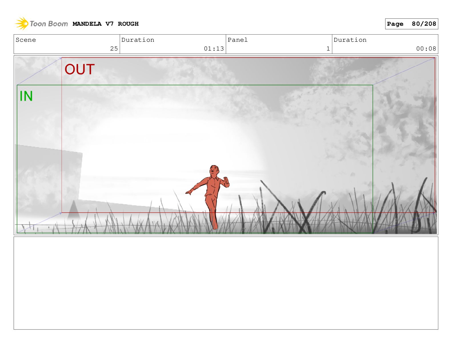
Task: Click the scene number '25'
Action: [114, 49]
